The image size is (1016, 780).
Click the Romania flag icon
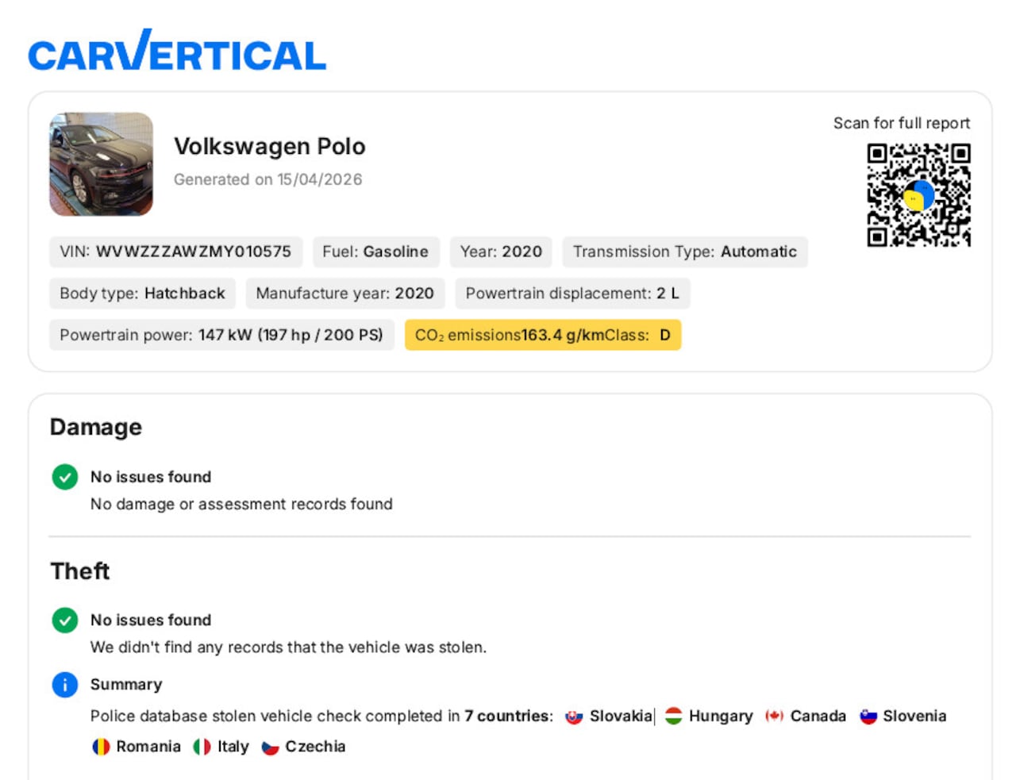tap(101, 747)
